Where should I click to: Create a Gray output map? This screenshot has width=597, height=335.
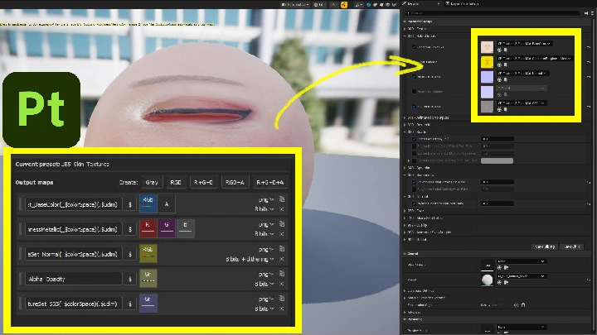click(152, 182)
